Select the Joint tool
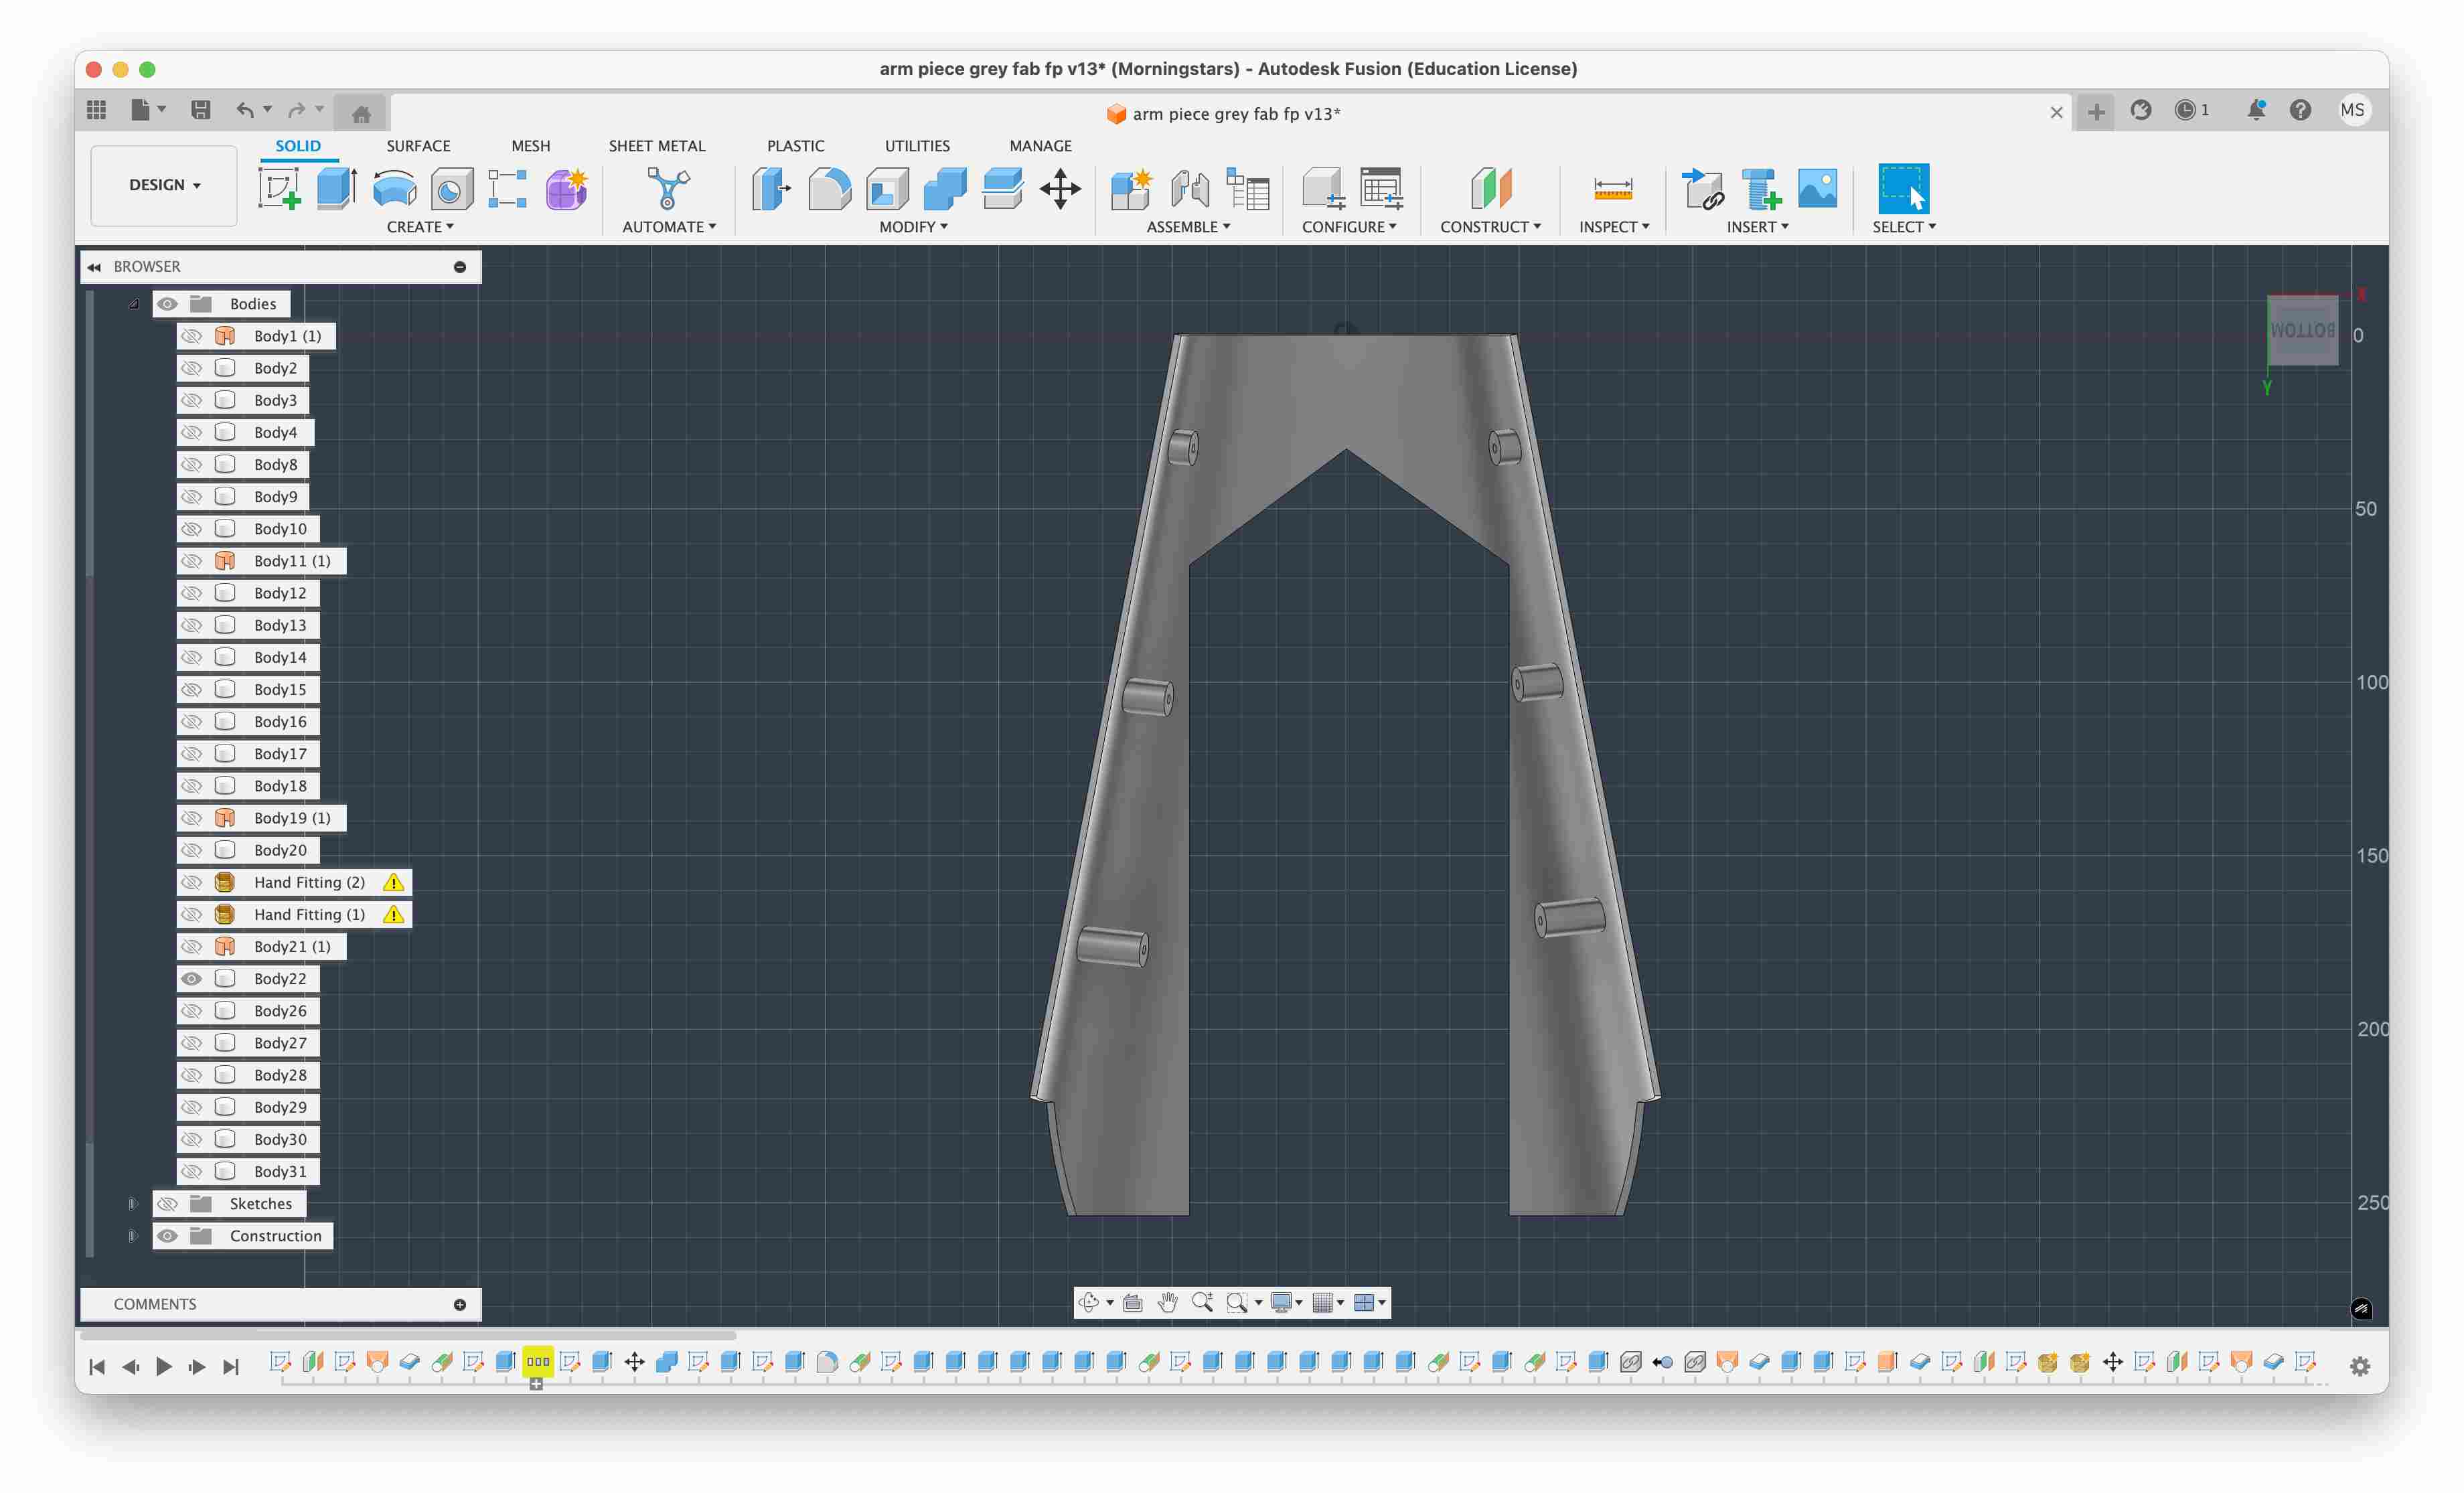 1190,188
